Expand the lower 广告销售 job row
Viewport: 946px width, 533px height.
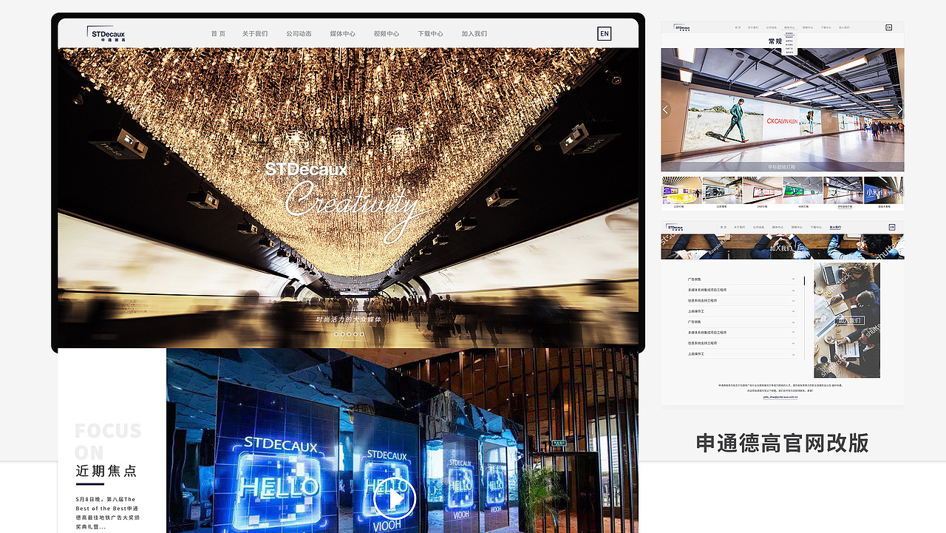coord(742,322)
